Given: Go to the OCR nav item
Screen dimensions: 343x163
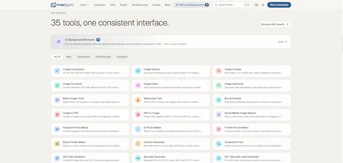Looking at the screenshot, I should pyautogui.click(x=112, y=5).
